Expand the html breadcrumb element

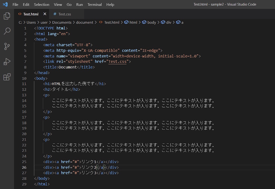pyautogui.click(x=133, y=22)
